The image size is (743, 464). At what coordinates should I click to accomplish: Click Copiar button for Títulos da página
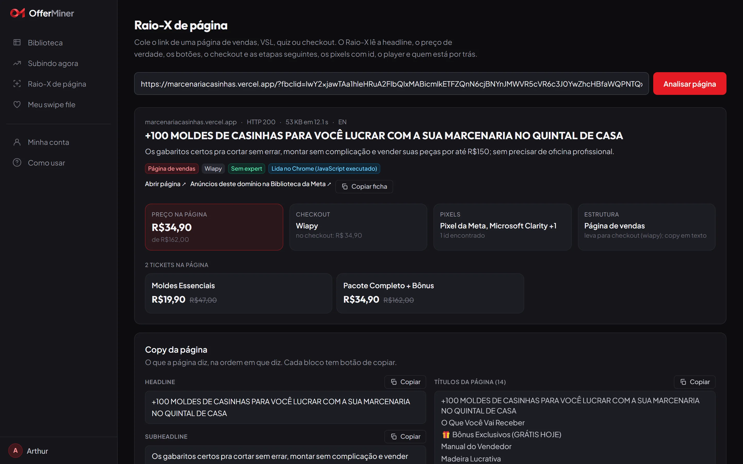coord(694,382)
